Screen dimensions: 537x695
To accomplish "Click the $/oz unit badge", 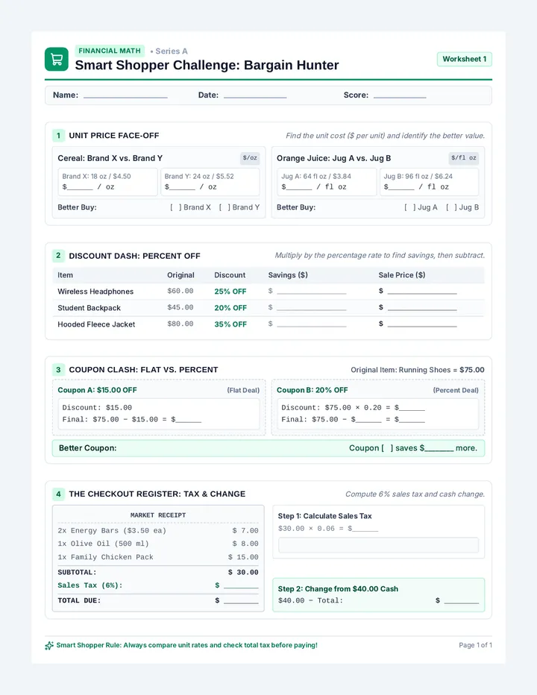I will coord(250,158).
